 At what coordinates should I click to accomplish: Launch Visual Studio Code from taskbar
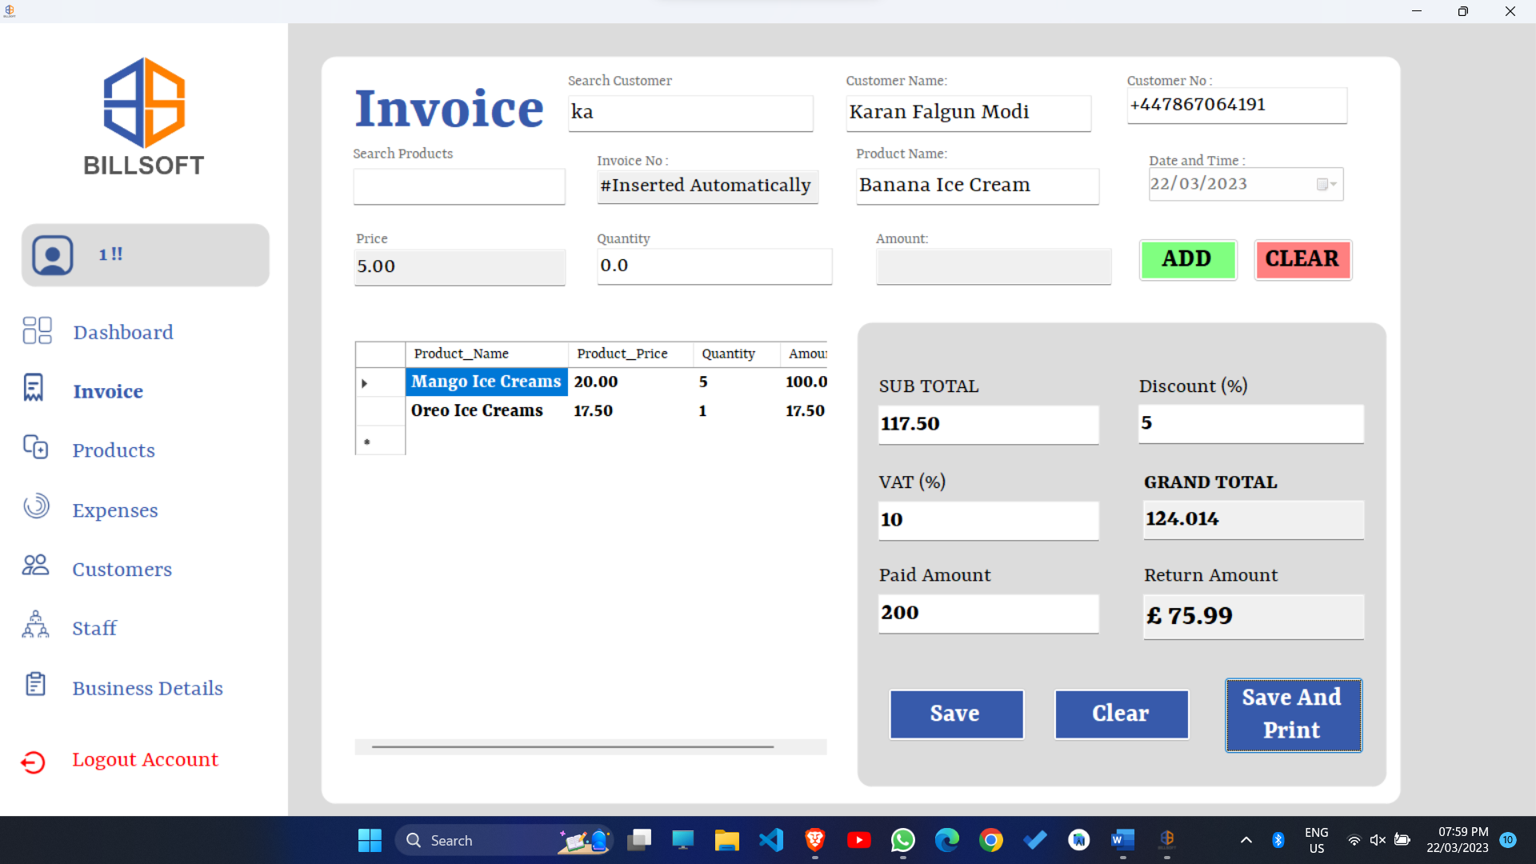(770, 840)
